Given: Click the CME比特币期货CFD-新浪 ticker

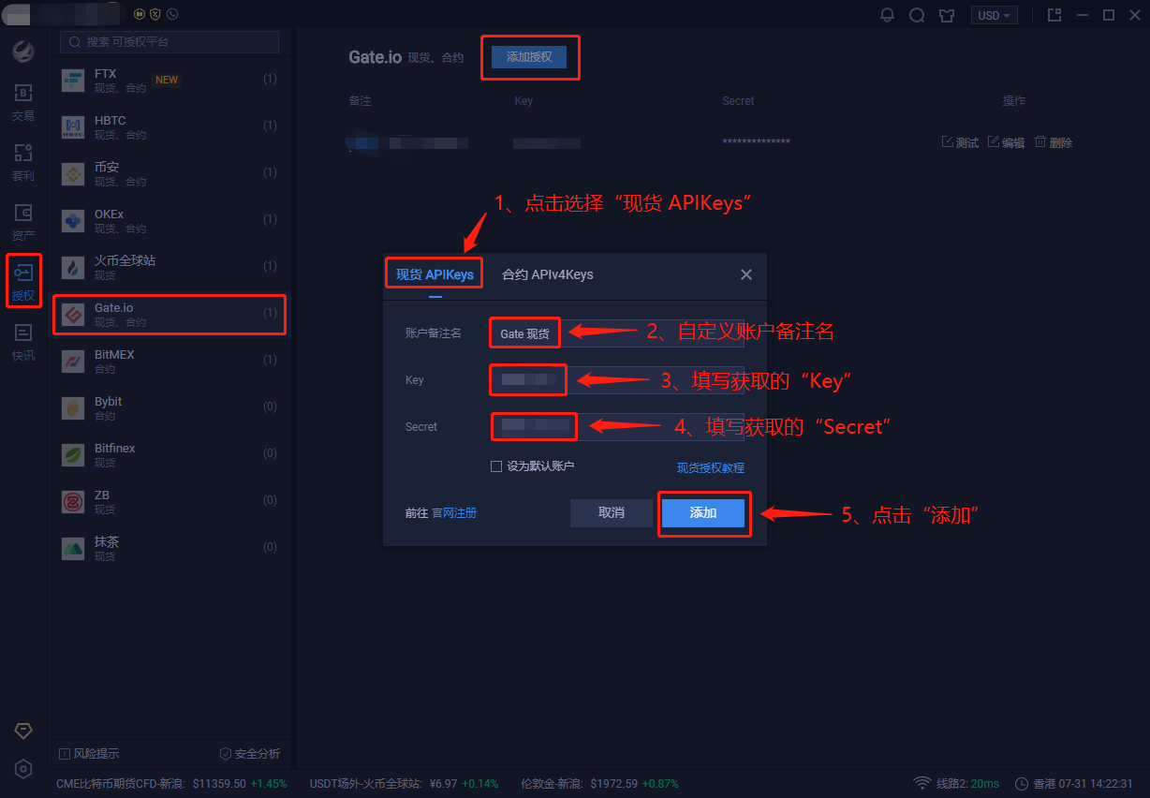Looking at the screenshot, I should click(171, 783).
